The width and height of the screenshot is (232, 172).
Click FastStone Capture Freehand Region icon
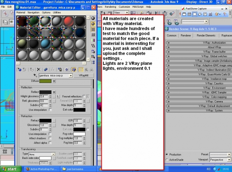tap(200, 14)
